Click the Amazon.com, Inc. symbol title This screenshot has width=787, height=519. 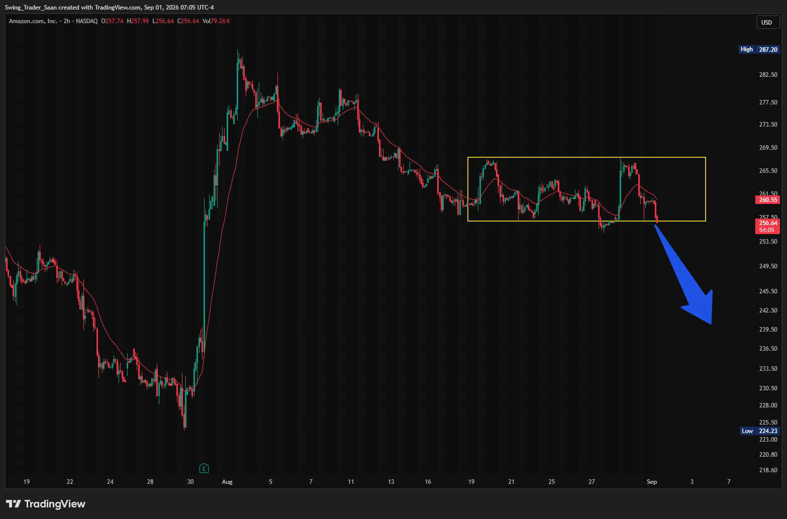[x=33, y=21]
